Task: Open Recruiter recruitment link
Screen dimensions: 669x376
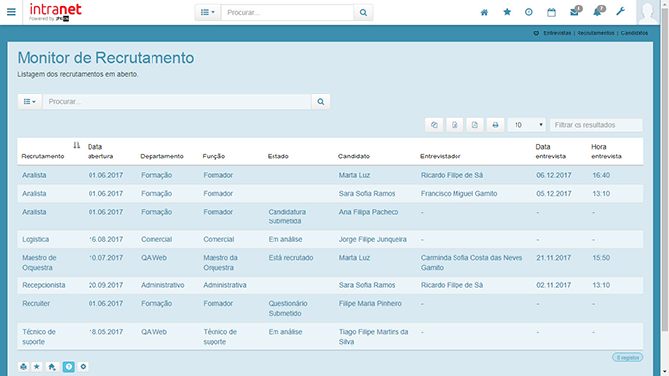Action: tap(35, 303)
